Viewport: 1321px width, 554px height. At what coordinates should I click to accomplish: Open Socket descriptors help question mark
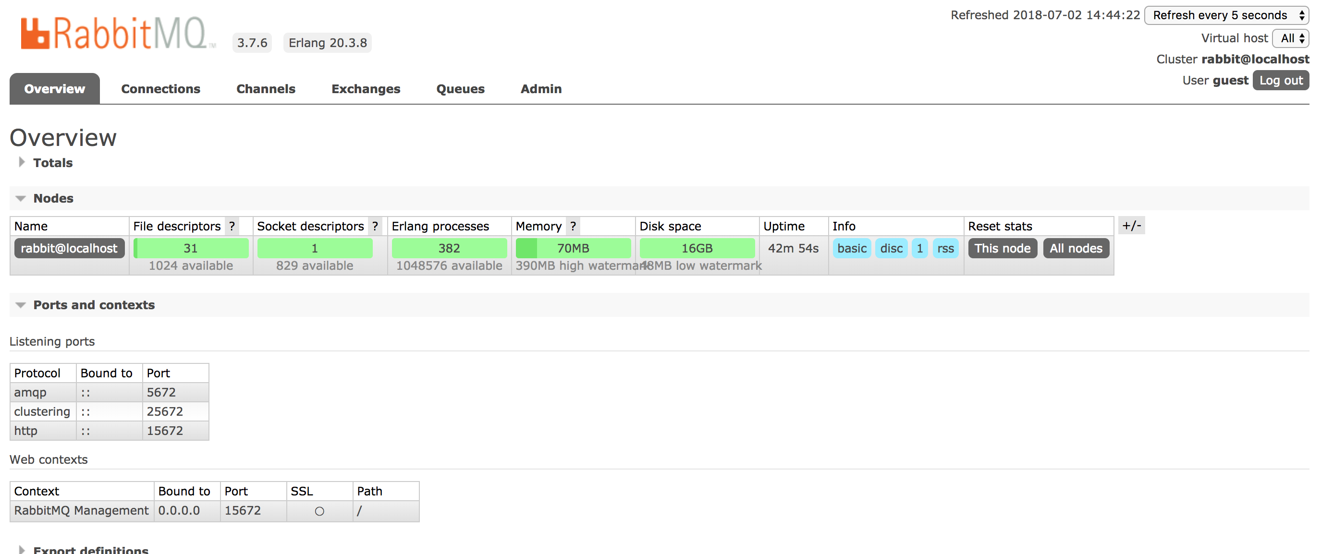point(375,226)
